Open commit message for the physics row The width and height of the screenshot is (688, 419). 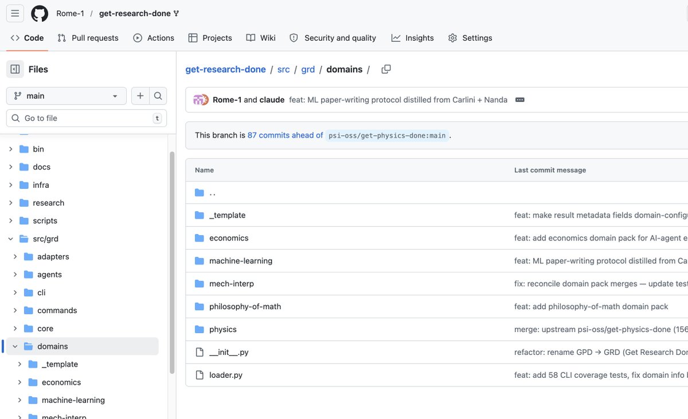point(601,330)
